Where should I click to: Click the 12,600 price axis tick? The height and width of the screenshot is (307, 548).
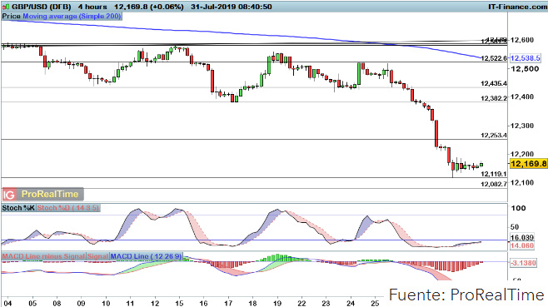tap(522, 40)
